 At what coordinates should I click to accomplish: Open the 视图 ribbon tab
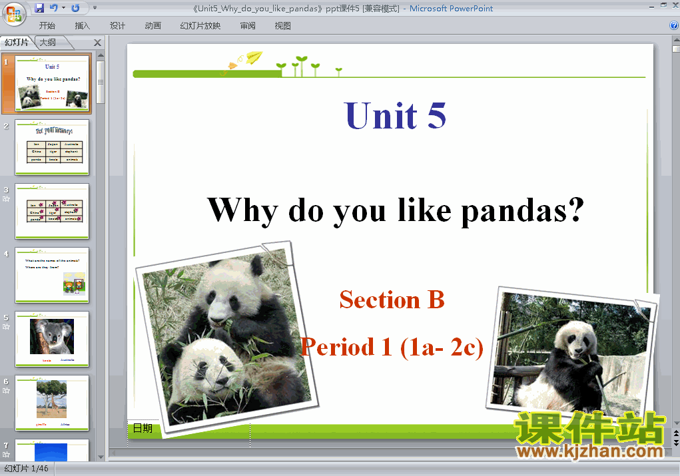[283, 25]
